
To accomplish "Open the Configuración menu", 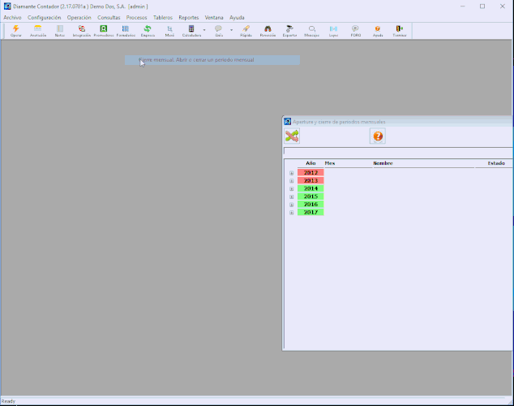I will click(x=44, y=17).
